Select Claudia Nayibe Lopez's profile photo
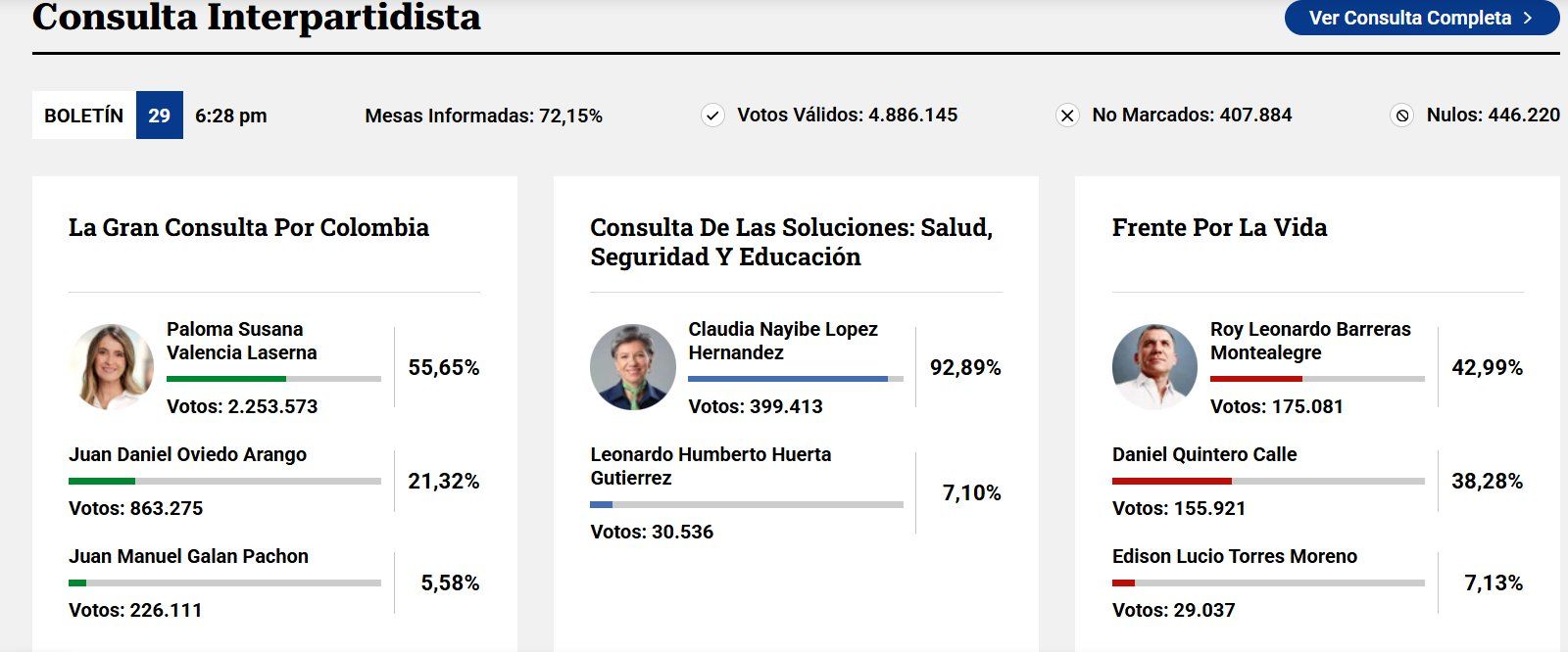Viewport: 1568px width, 652px height. pyautogui.click(x=632, y=365)
